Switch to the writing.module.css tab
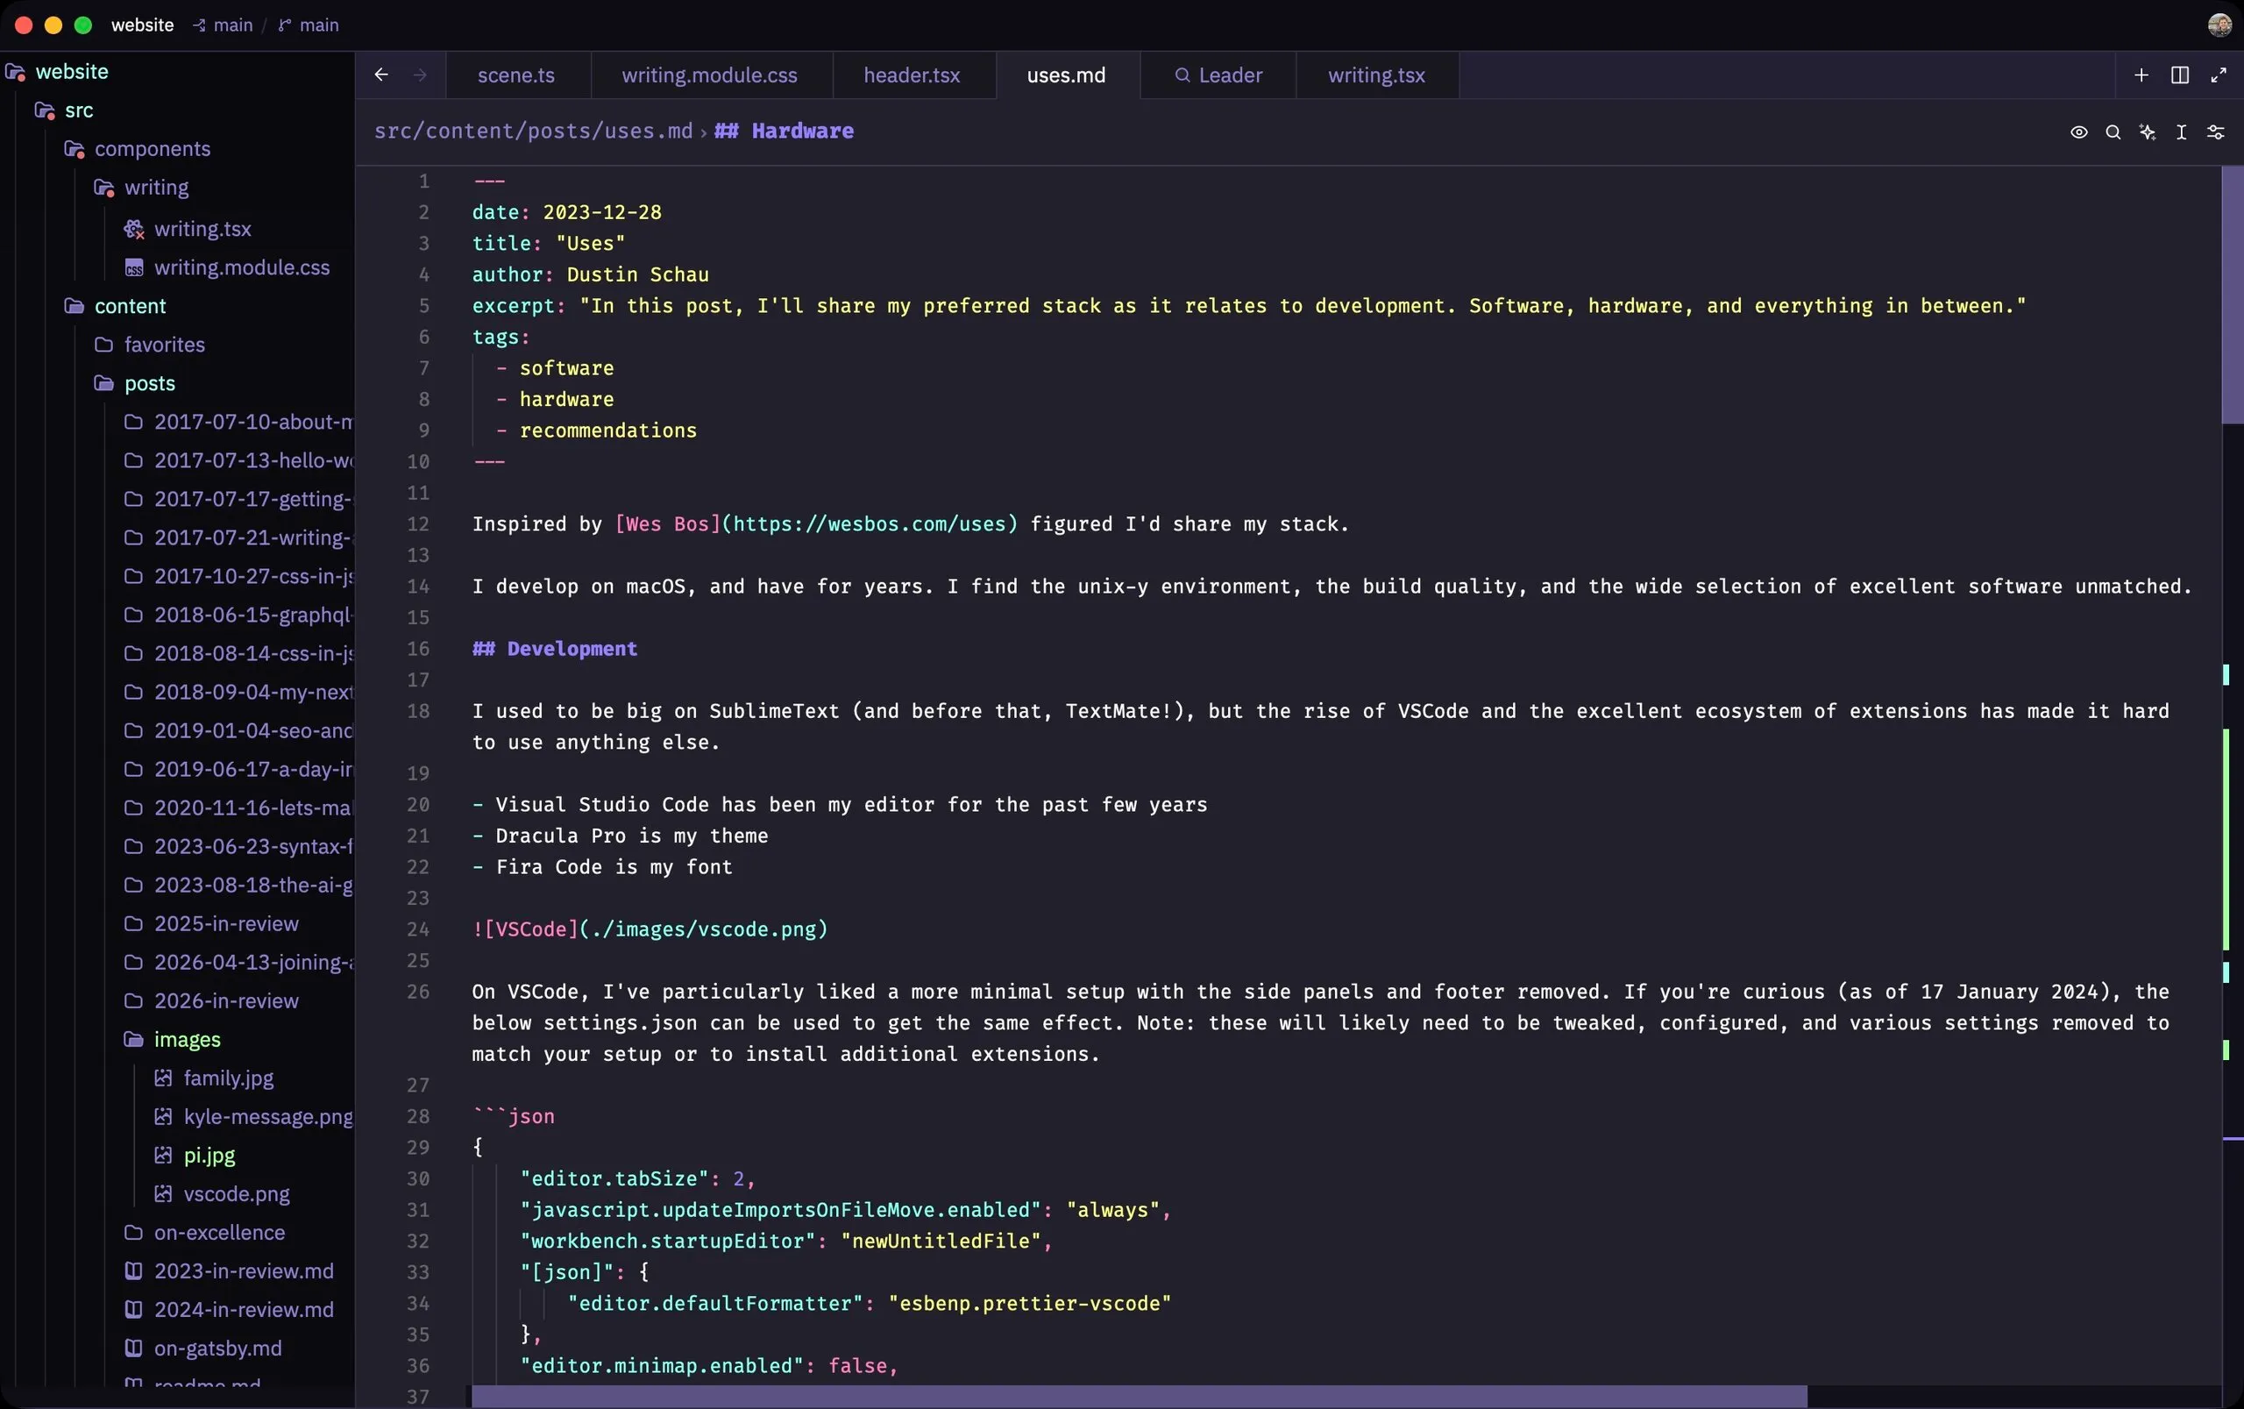Screen dimensions: 2244x1409 point(710,75)
